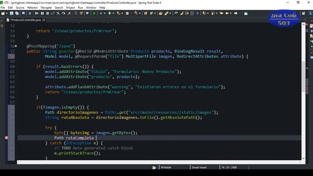
Task: Toggle the Pin Editor icon
Action: [x=246, y=13]
